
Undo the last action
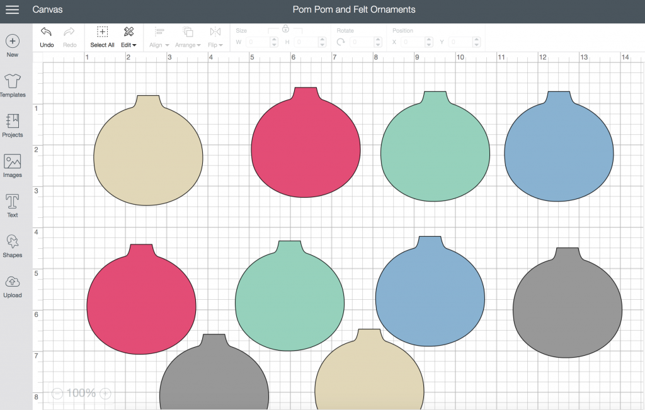click(x=47, y=37)
